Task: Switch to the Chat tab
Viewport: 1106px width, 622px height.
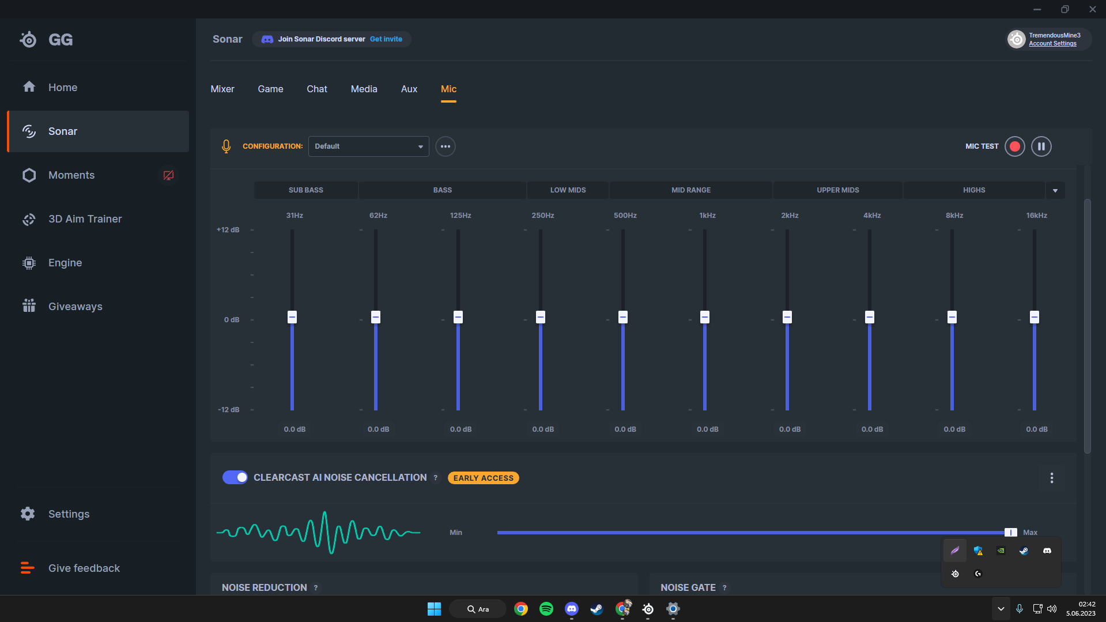Action: click(x=316, y=89)
